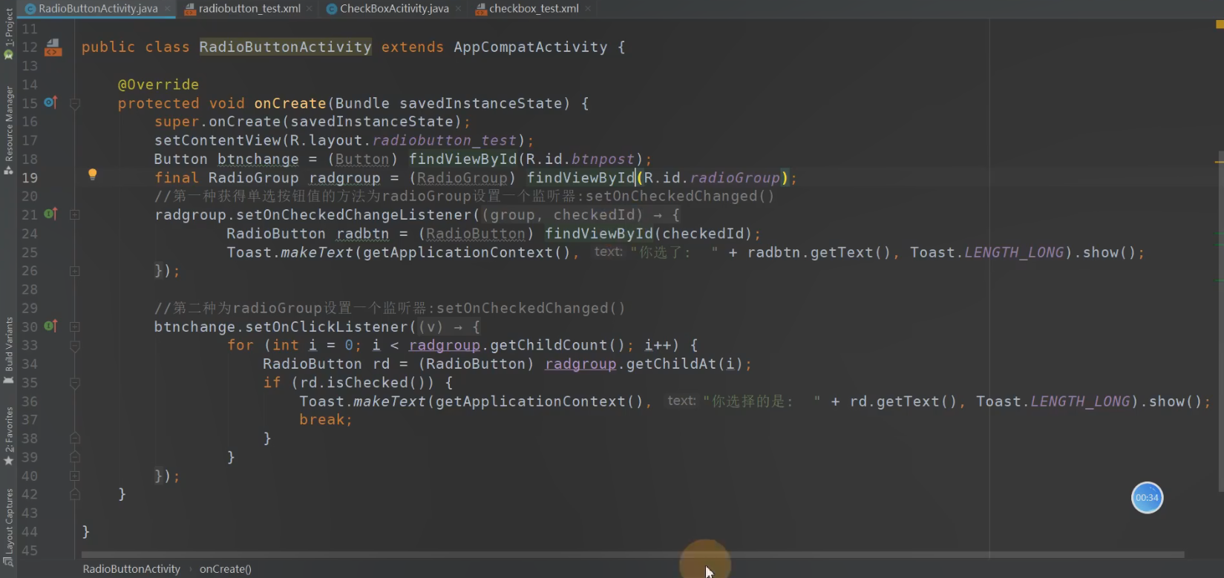Image resolution: width=1224 pixels, height=578 pixels.
Task: Click implements gutter icon on line 30
Action: tap(50, 326)
